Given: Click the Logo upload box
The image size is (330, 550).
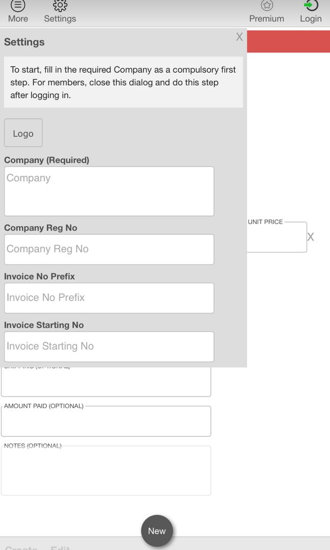Looking at the screenshot, I should click(23, 132).
